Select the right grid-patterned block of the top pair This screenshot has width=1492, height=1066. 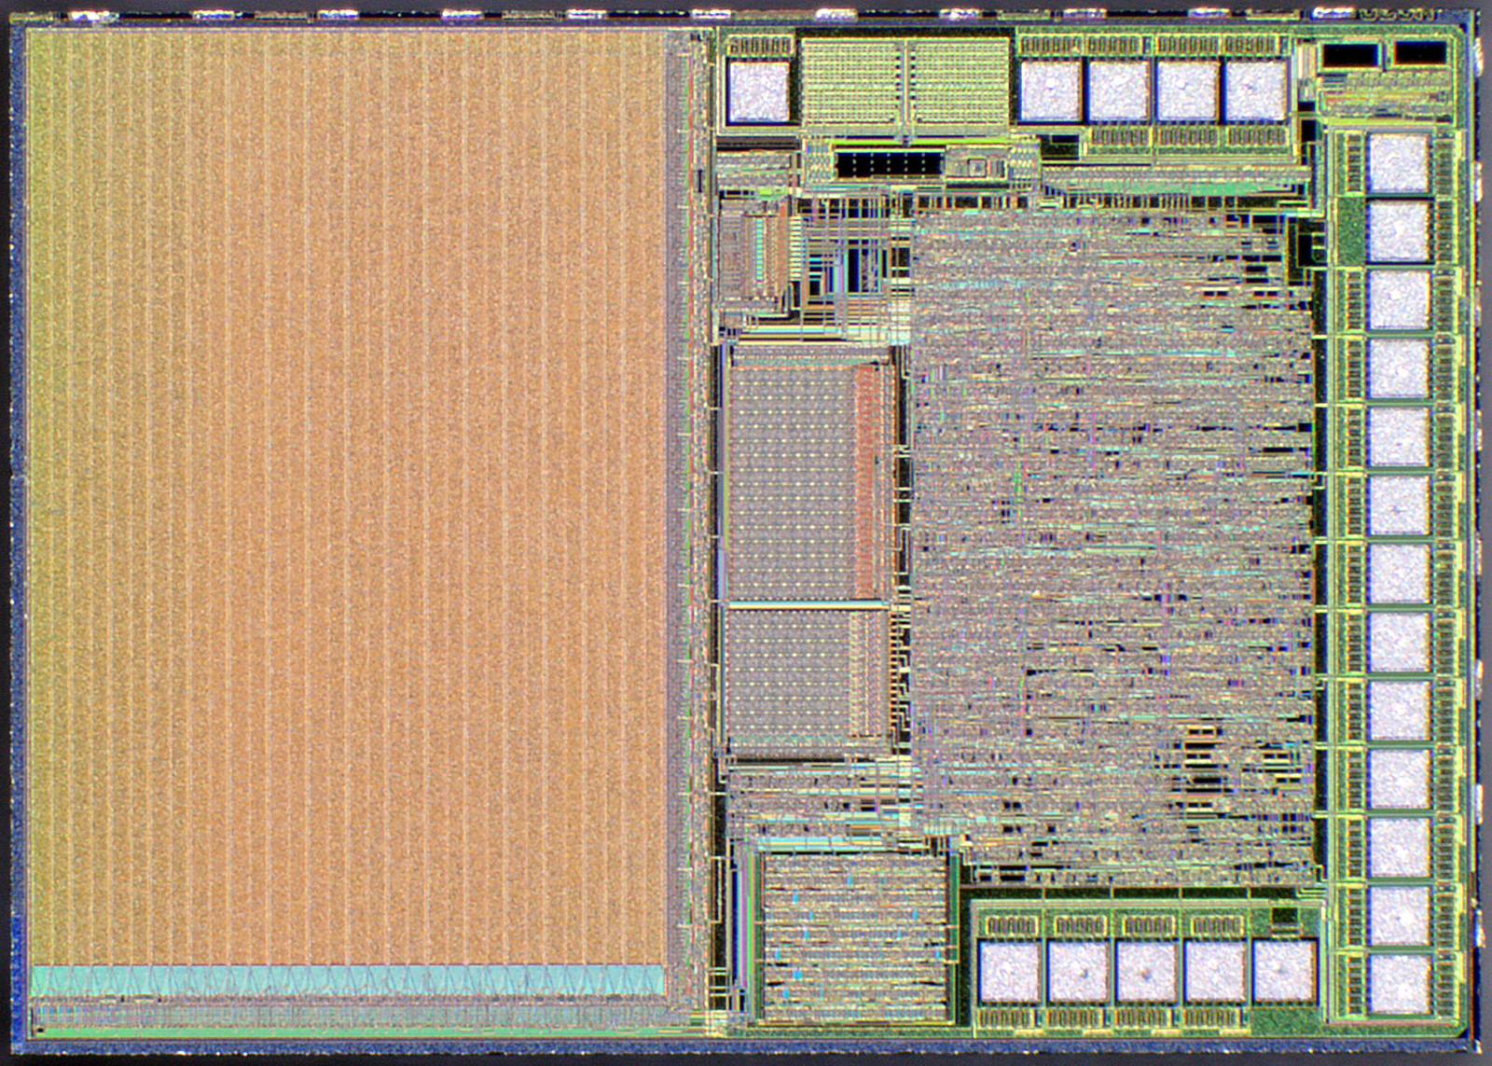click(x=960, y=82)
